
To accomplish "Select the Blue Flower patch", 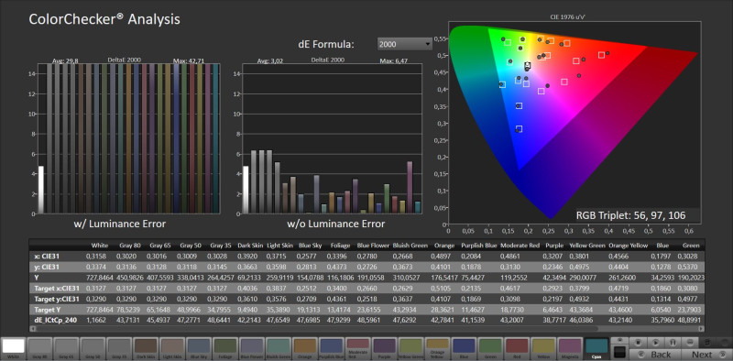I will 252,348.
